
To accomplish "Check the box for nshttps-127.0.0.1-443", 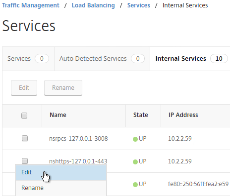I will point(25,161).
